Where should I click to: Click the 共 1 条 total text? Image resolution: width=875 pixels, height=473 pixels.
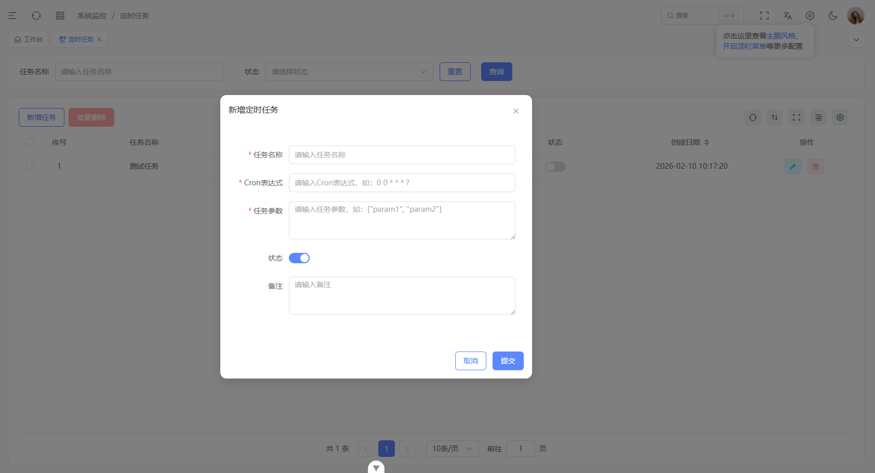338,449
